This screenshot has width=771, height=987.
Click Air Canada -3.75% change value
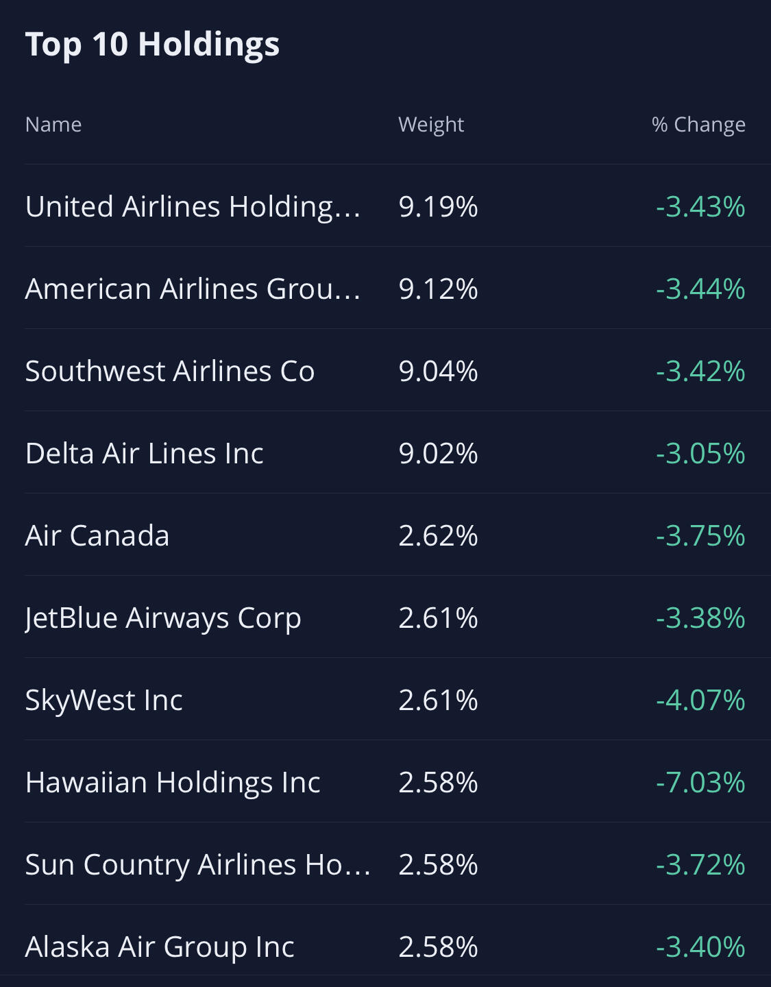[700, 535]
